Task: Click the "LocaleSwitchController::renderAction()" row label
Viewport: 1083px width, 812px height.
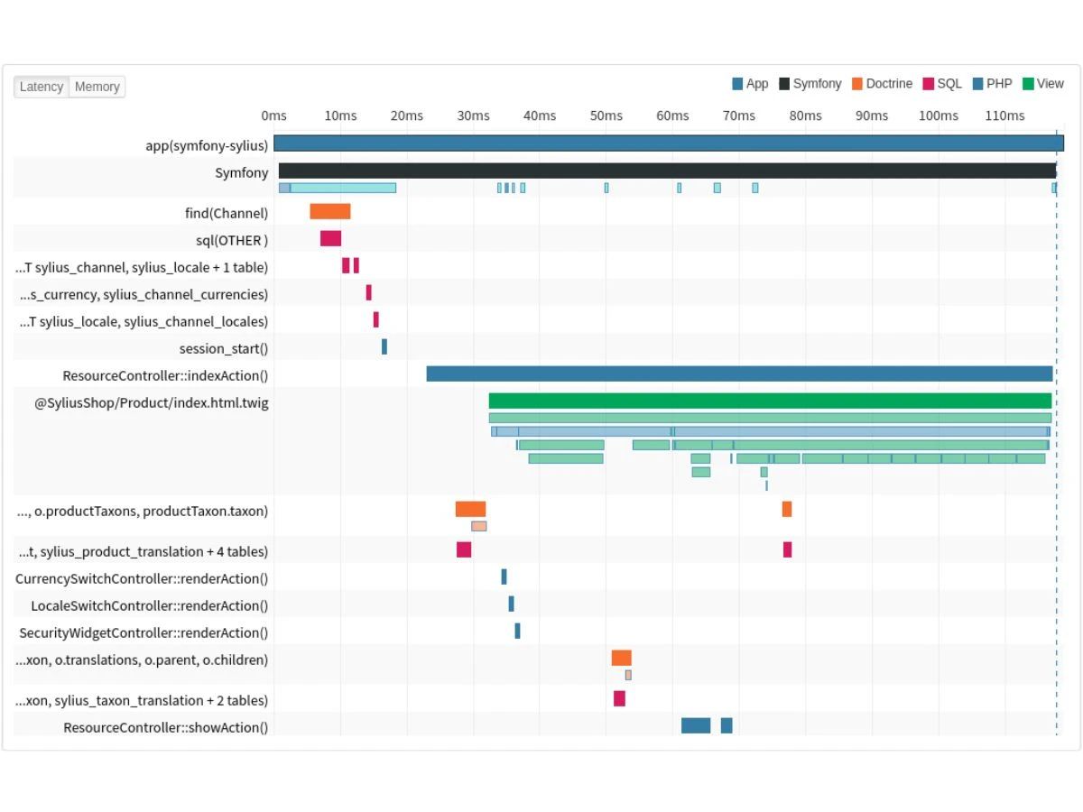Action: 150,605
